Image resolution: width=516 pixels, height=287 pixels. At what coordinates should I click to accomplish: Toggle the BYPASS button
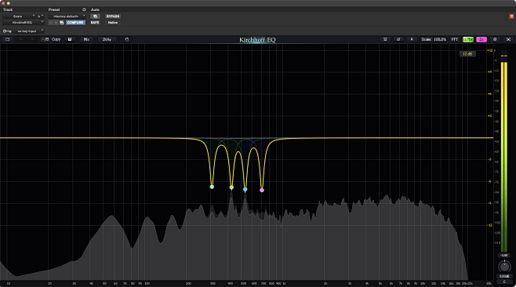pos(113,16)
